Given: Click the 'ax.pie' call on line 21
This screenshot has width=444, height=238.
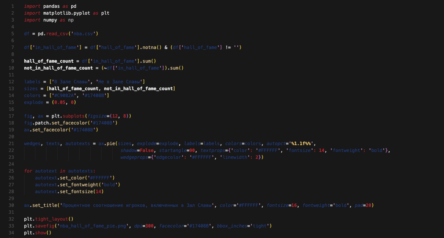Looking at the screenshot, I should pos(106,144).
